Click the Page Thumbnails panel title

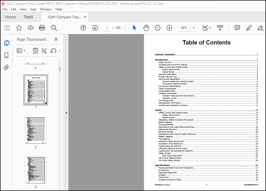click(x=32, y=39)
